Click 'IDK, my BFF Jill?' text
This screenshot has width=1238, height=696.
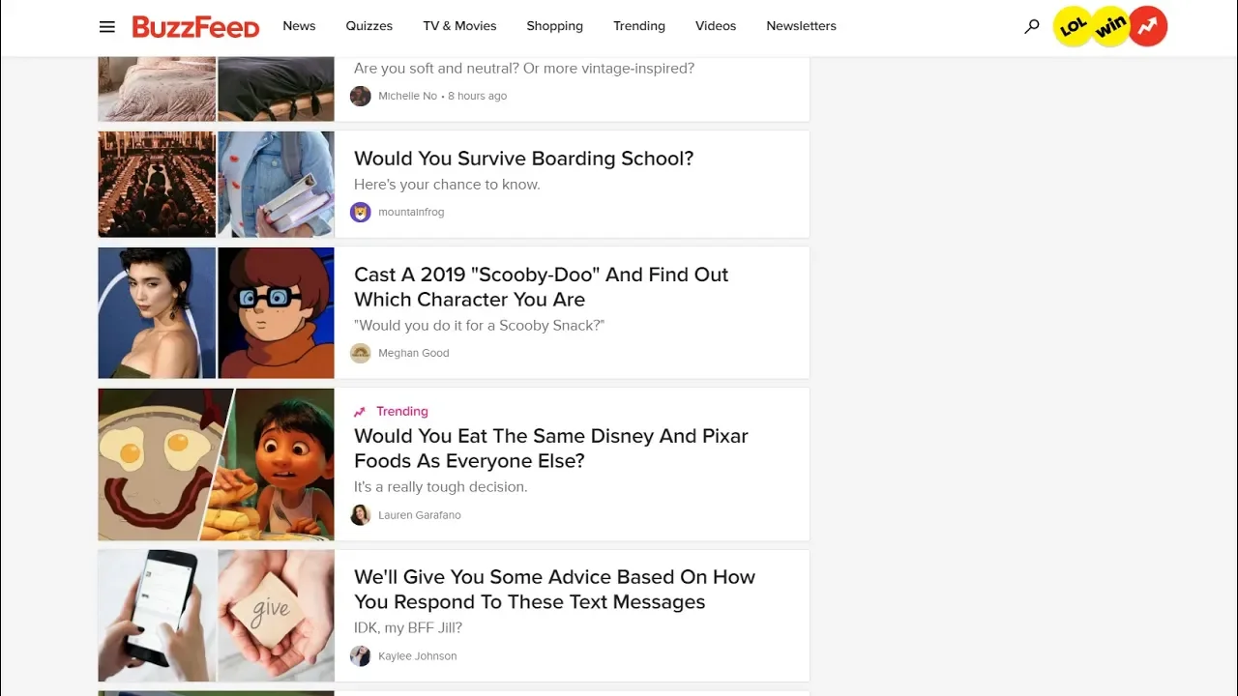pos(408,628)
